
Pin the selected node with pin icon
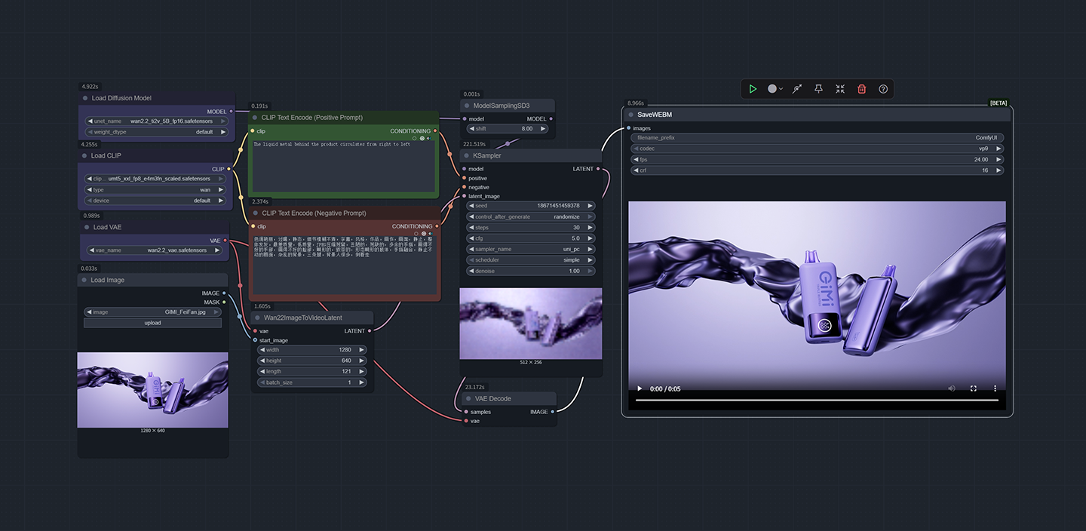click(x=818, y=89)
